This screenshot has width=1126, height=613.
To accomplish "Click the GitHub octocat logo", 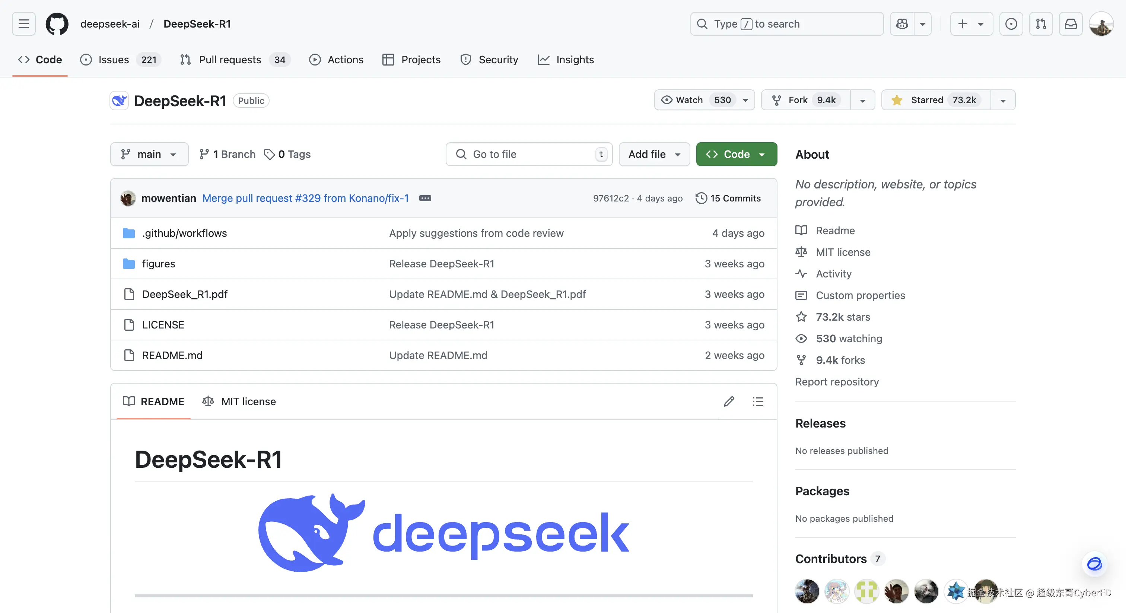I will click(x=57, y=23).
